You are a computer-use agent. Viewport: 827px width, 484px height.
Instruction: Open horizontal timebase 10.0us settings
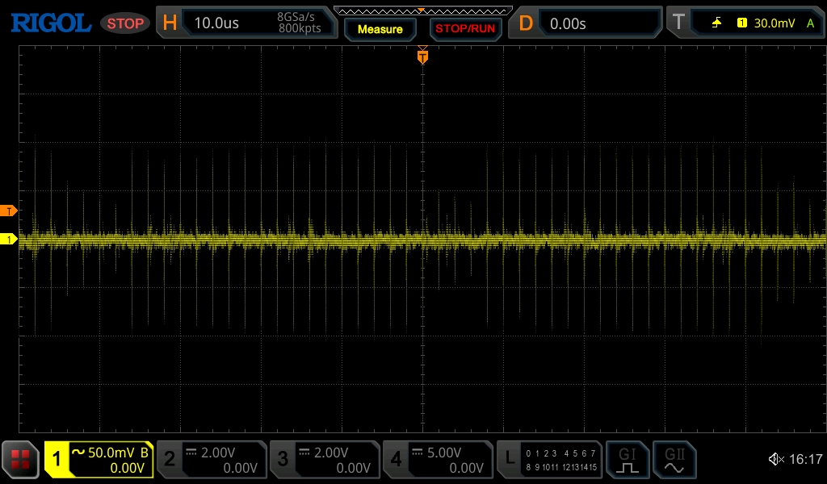pyautogui.click(x=247, y=23)
